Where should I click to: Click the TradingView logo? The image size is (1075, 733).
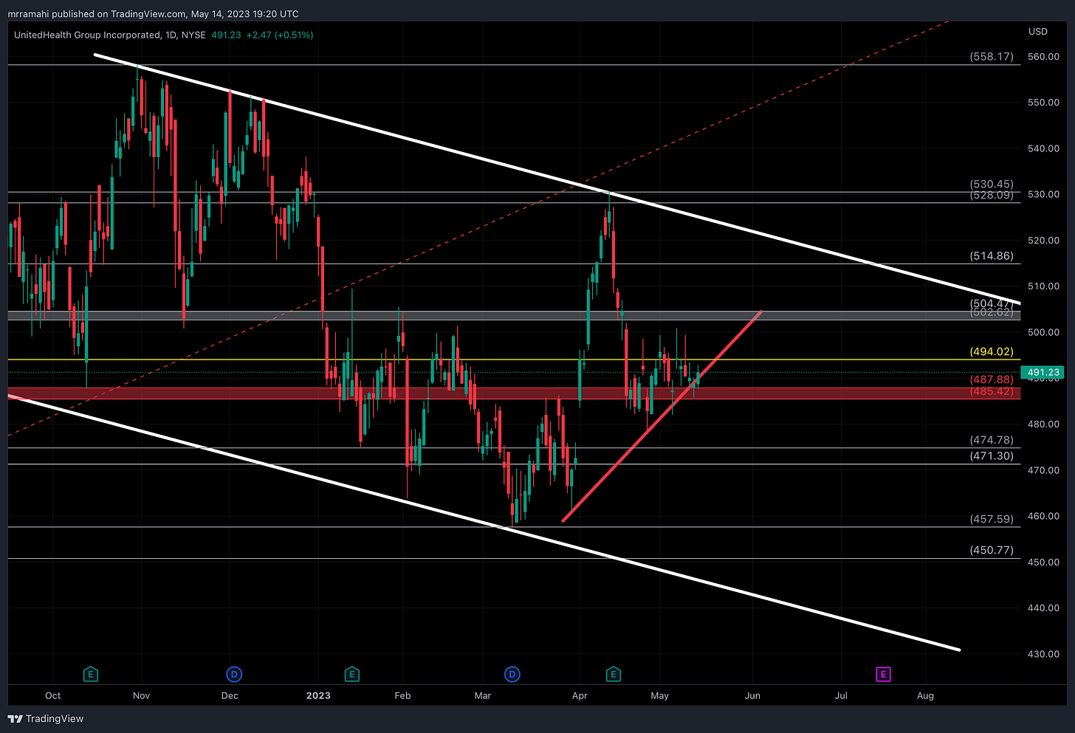[x=46, y=718]
